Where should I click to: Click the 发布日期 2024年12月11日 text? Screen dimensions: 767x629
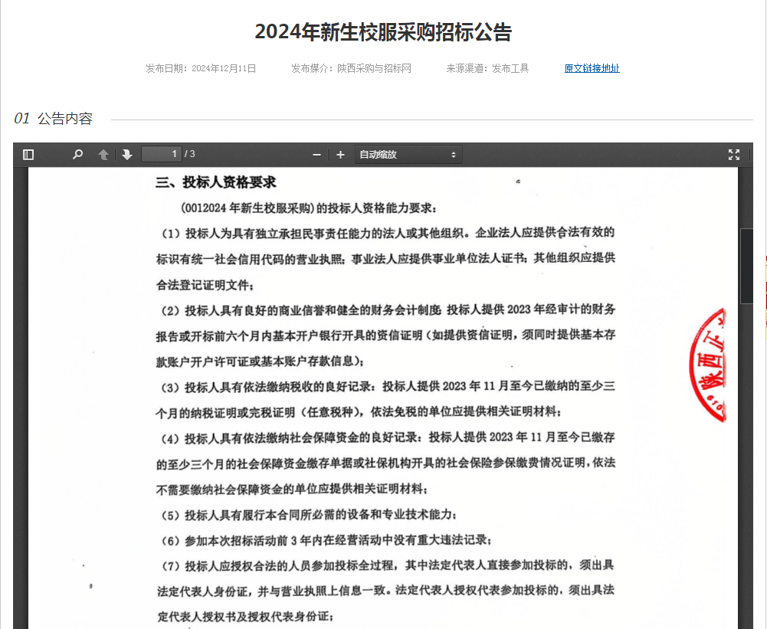(x=201, y=68)
